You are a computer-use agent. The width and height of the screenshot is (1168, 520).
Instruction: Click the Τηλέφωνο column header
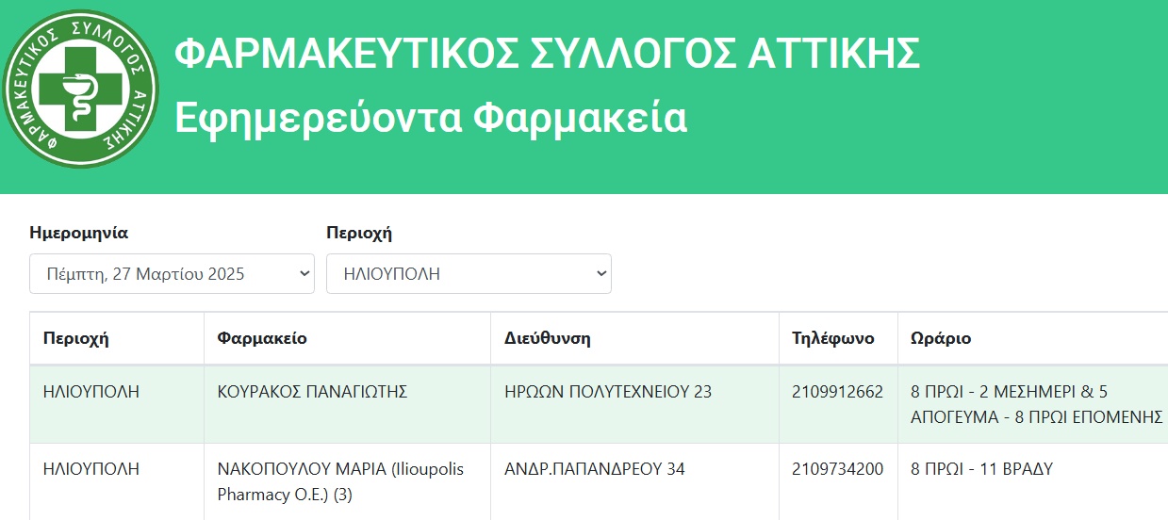[x=833, y=338]
